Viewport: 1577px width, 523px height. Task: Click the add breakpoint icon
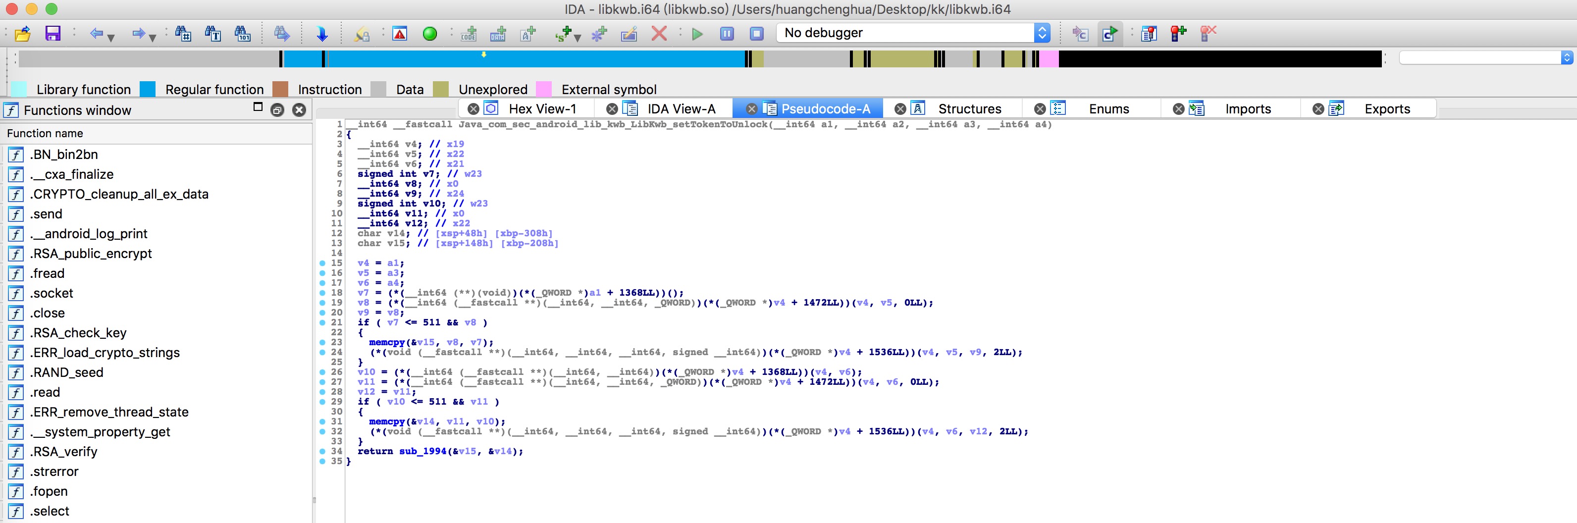(x=1178, y=33)
